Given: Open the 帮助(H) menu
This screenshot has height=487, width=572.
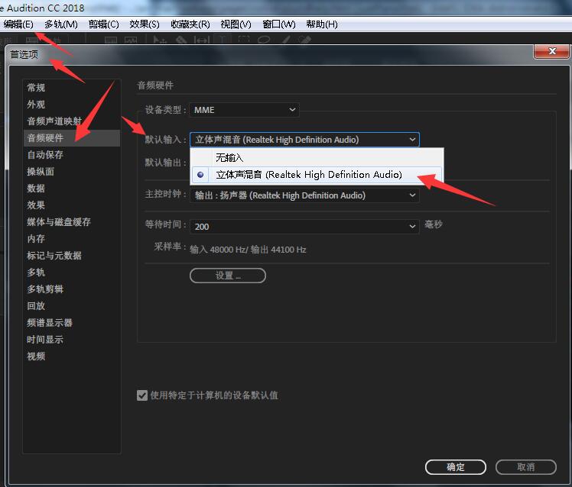Looking at the screenshot, I should [322, 24].
